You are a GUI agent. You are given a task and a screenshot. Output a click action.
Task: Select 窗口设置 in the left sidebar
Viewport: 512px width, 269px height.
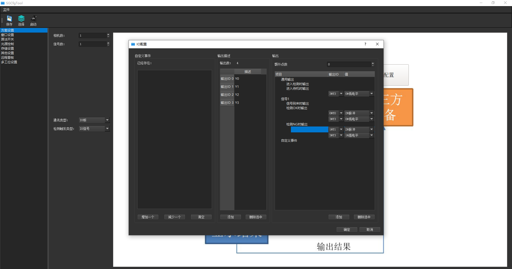[7, 35]
